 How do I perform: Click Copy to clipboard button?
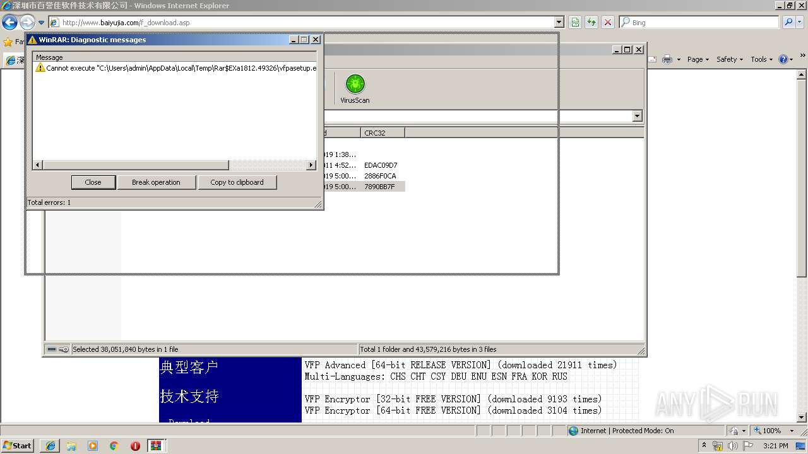pyautogui.click(x=237, y=182)
